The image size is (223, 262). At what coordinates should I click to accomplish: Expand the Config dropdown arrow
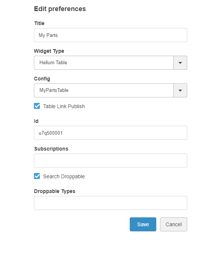click(x=180, y=90)
